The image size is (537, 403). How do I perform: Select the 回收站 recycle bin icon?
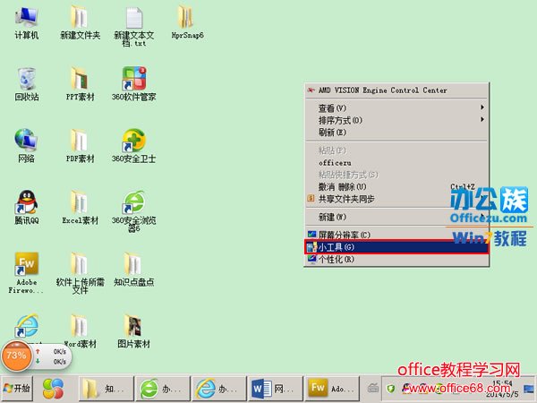(26, 84)
